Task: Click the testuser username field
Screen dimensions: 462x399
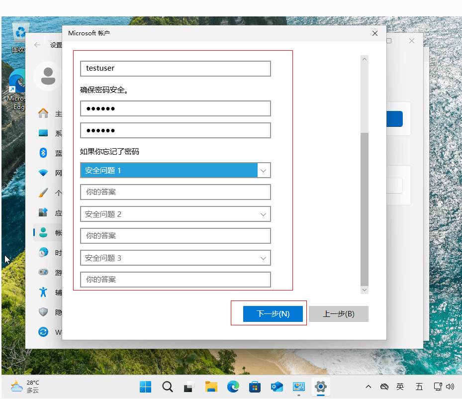Action: 176,69
